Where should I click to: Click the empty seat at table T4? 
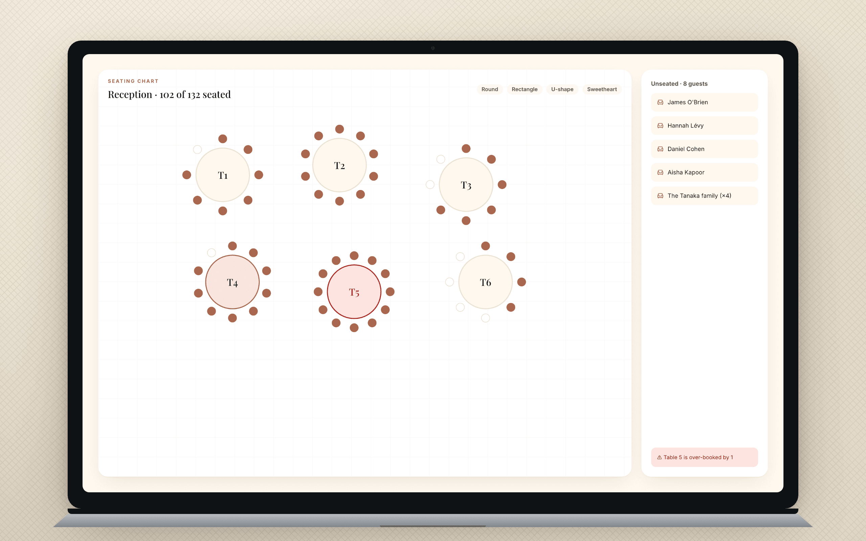tap(211, 253)
